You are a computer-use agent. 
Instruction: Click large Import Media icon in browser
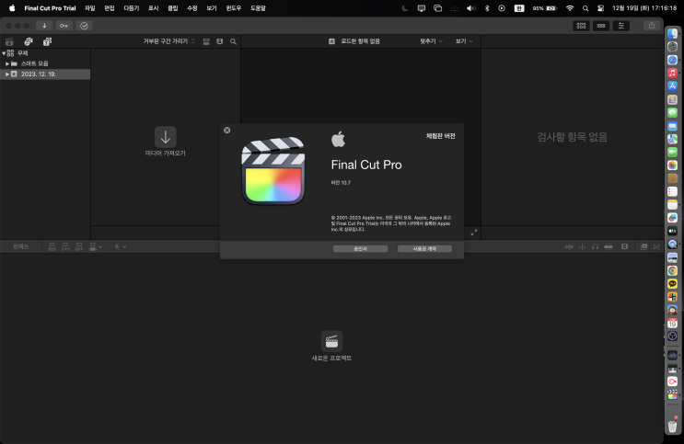pyautogui.click(x=166, y=137)
